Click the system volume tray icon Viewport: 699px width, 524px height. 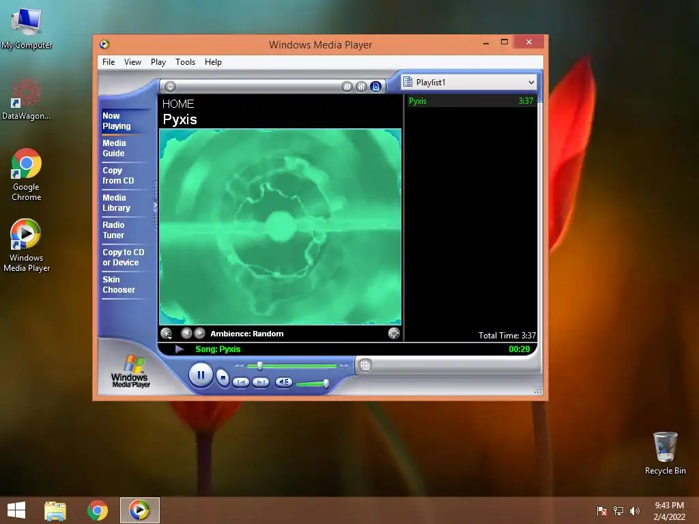coord(634,510)
